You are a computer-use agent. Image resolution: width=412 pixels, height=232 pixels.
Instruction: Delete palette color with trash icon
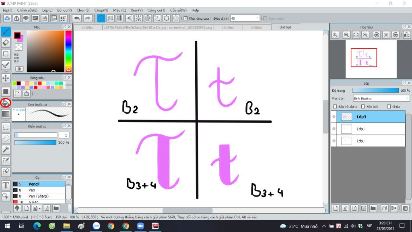tap(27, 93)
